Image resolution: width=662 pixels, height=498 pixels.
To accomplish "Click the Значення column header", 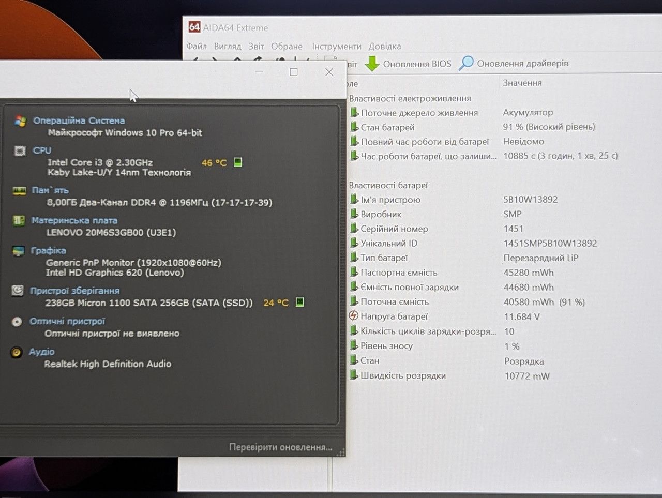I will point(522,83).
